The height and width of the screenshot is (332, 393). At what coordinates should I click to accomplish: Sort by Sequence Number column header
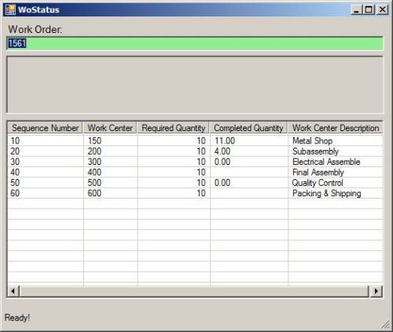45,128
